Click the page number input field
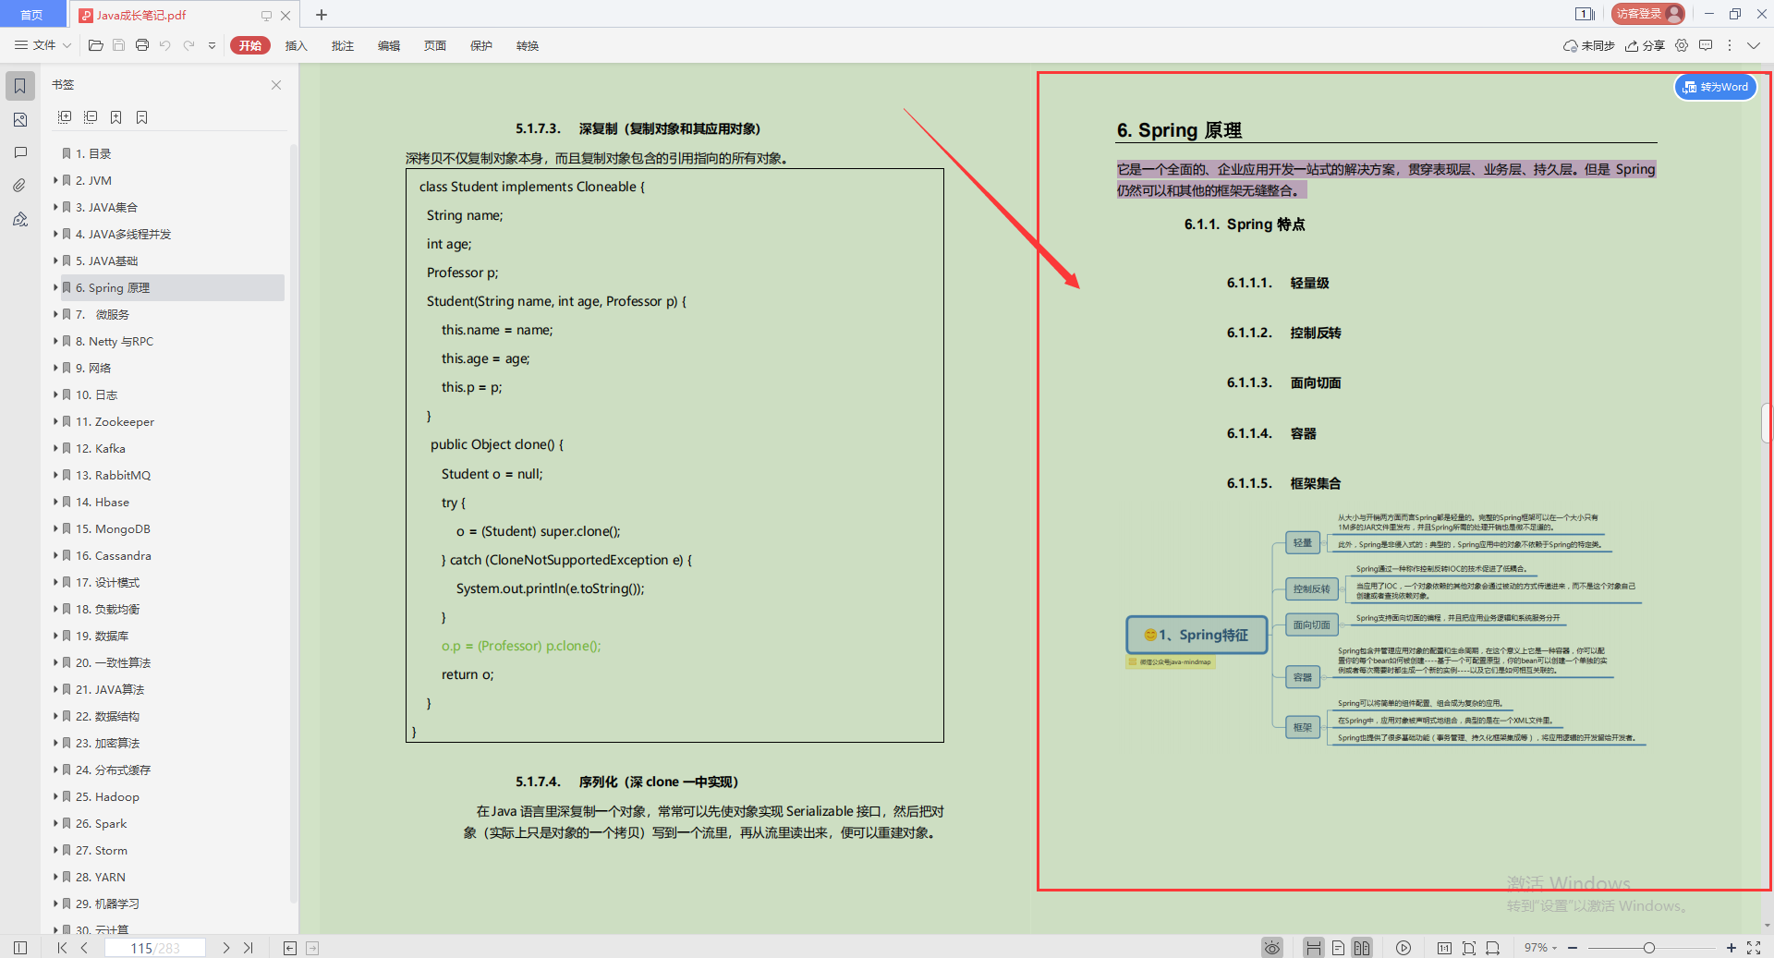Screen dimensions: 1774x958 (x=154, y=948)
